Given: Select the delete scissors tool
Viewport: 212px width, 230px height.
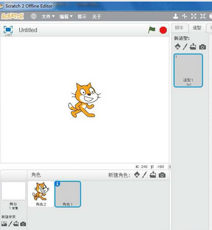Looking at the screenshot, I should [185, 16].
